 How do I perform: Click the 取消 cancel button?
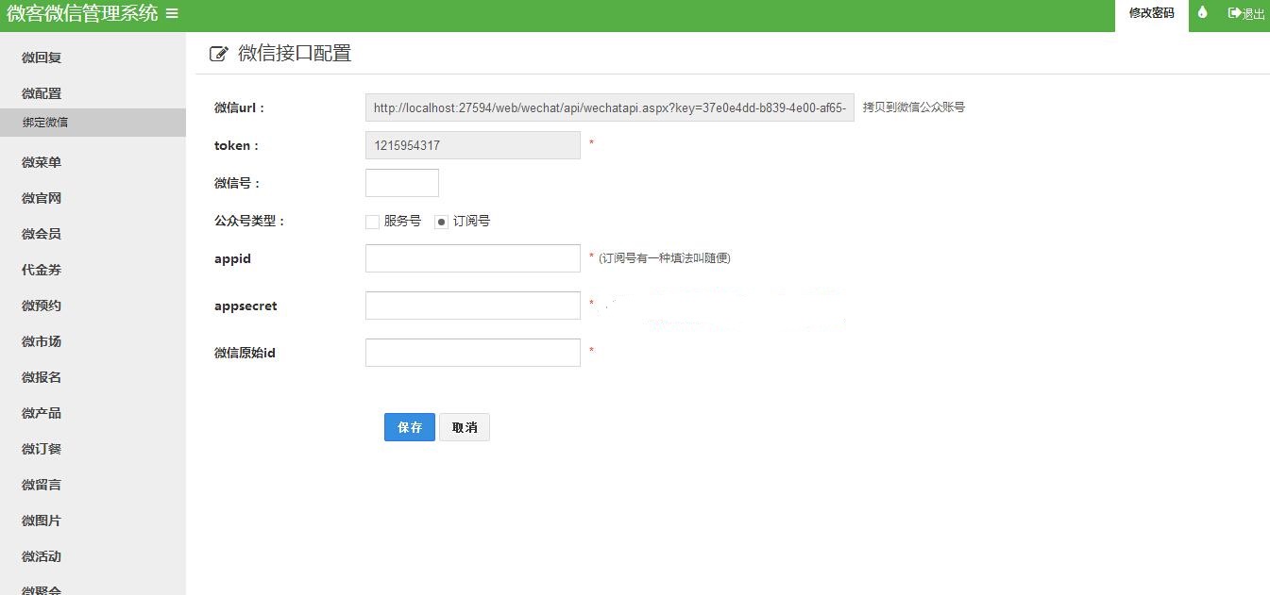pos(464,426)
